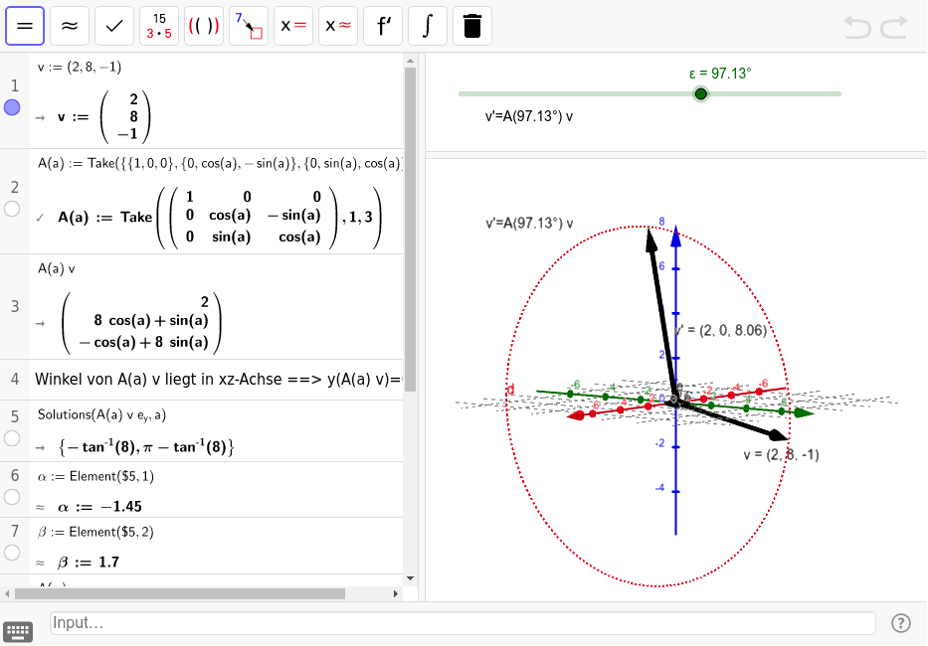Click the row 1 vector output matrix
The height and width of the screenshot is (646, 928).
pyautogui.click(x=125, y=116)
